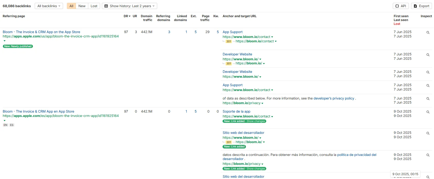Switch to the Lost backlinks tab
This screenshot has width=434, height=179.
click(x=94, y=6)
